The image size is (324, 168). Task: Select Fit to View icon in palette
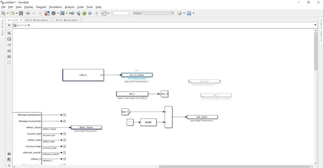(9, 39)
